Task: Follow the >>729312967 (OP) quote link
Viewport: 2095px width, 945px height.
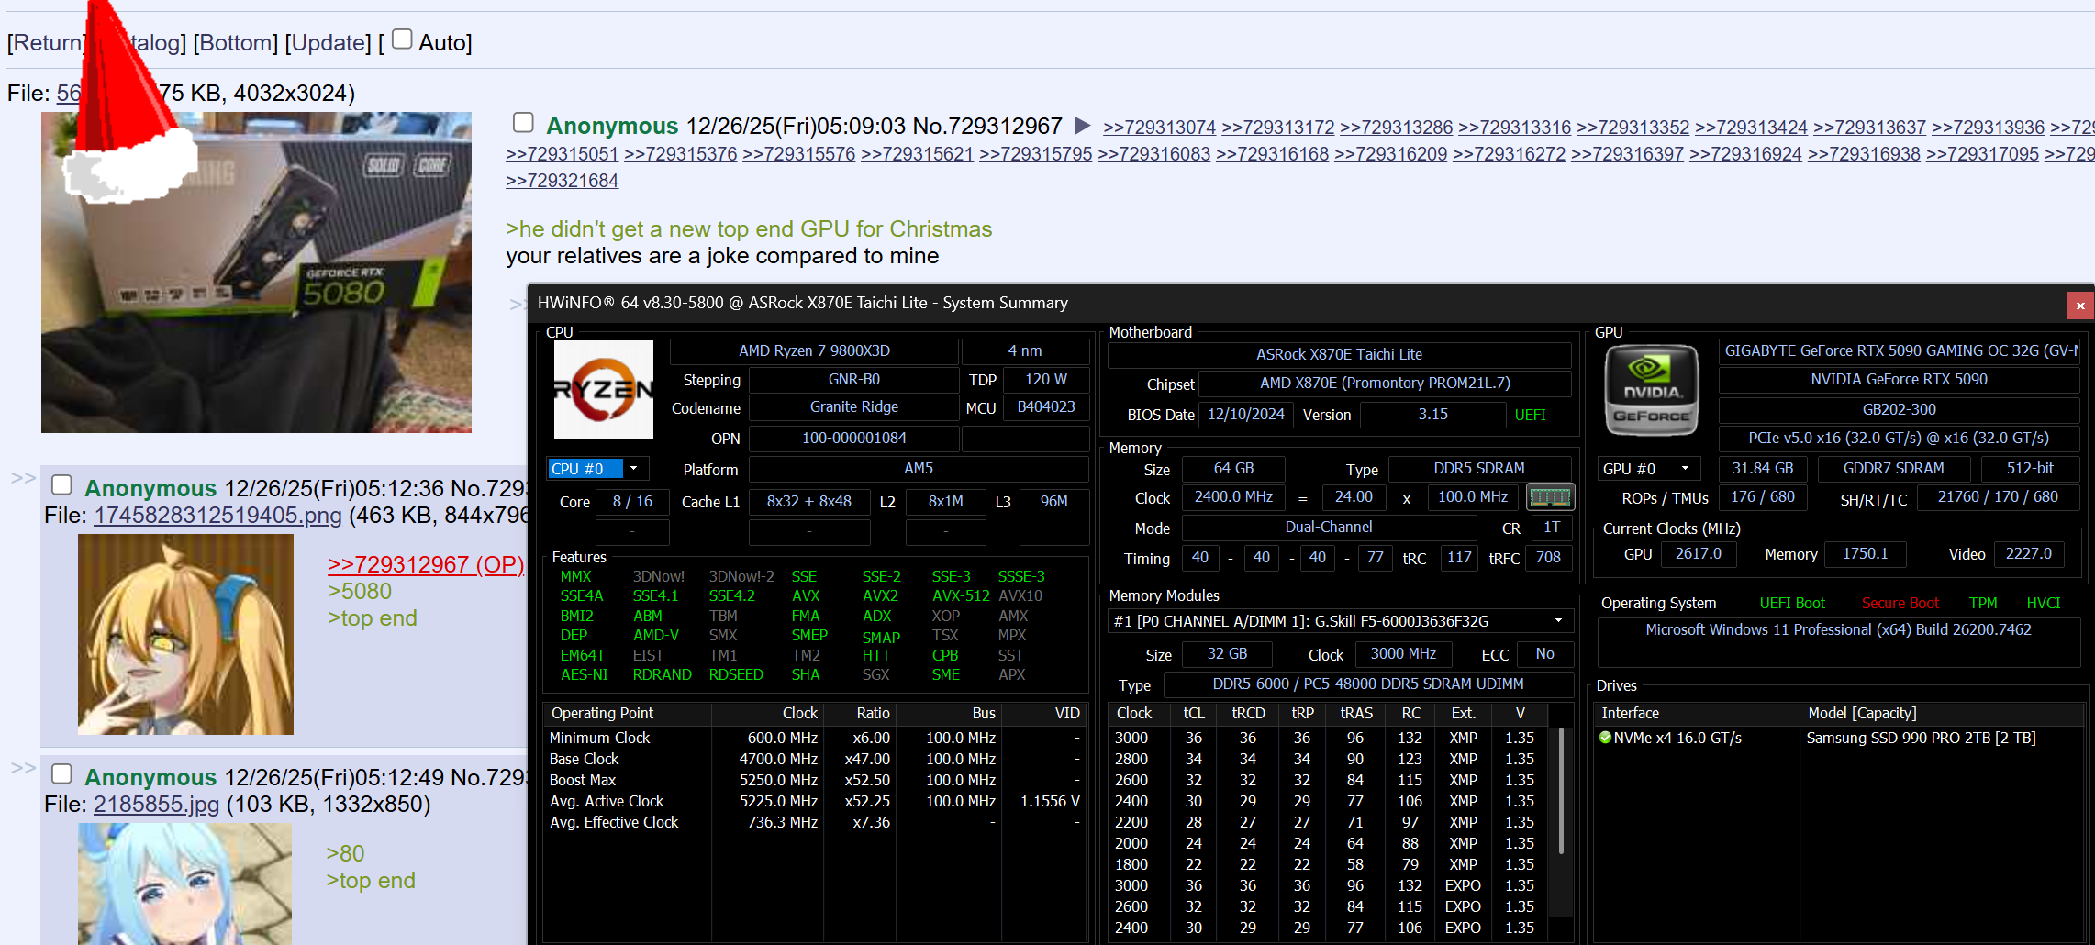Action: [426, 564]
